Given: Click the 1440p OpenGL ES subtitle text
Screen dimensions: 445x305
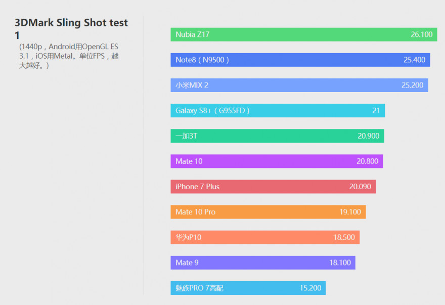Looking at the screenshot, I should tap(69, 56).
